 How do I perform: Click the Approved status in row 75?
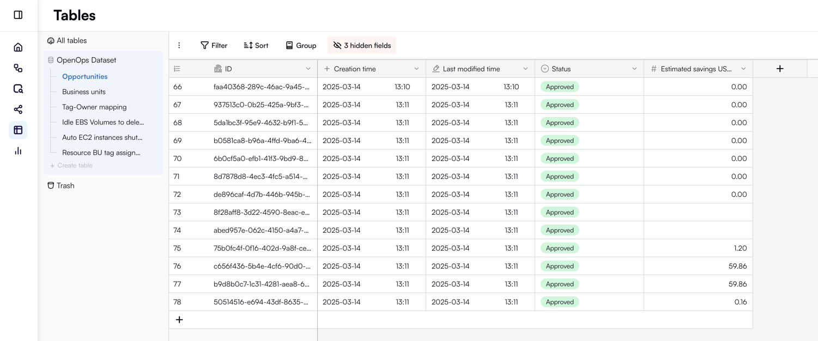[x=560, y=249]
